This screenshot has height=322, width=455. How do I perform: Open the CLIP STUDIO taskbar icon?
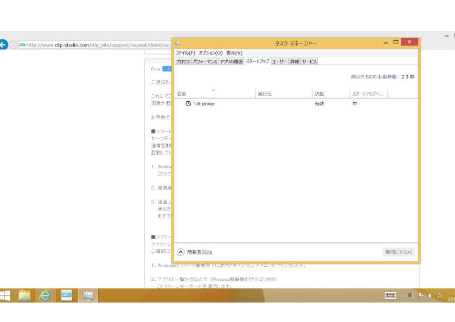67,295
